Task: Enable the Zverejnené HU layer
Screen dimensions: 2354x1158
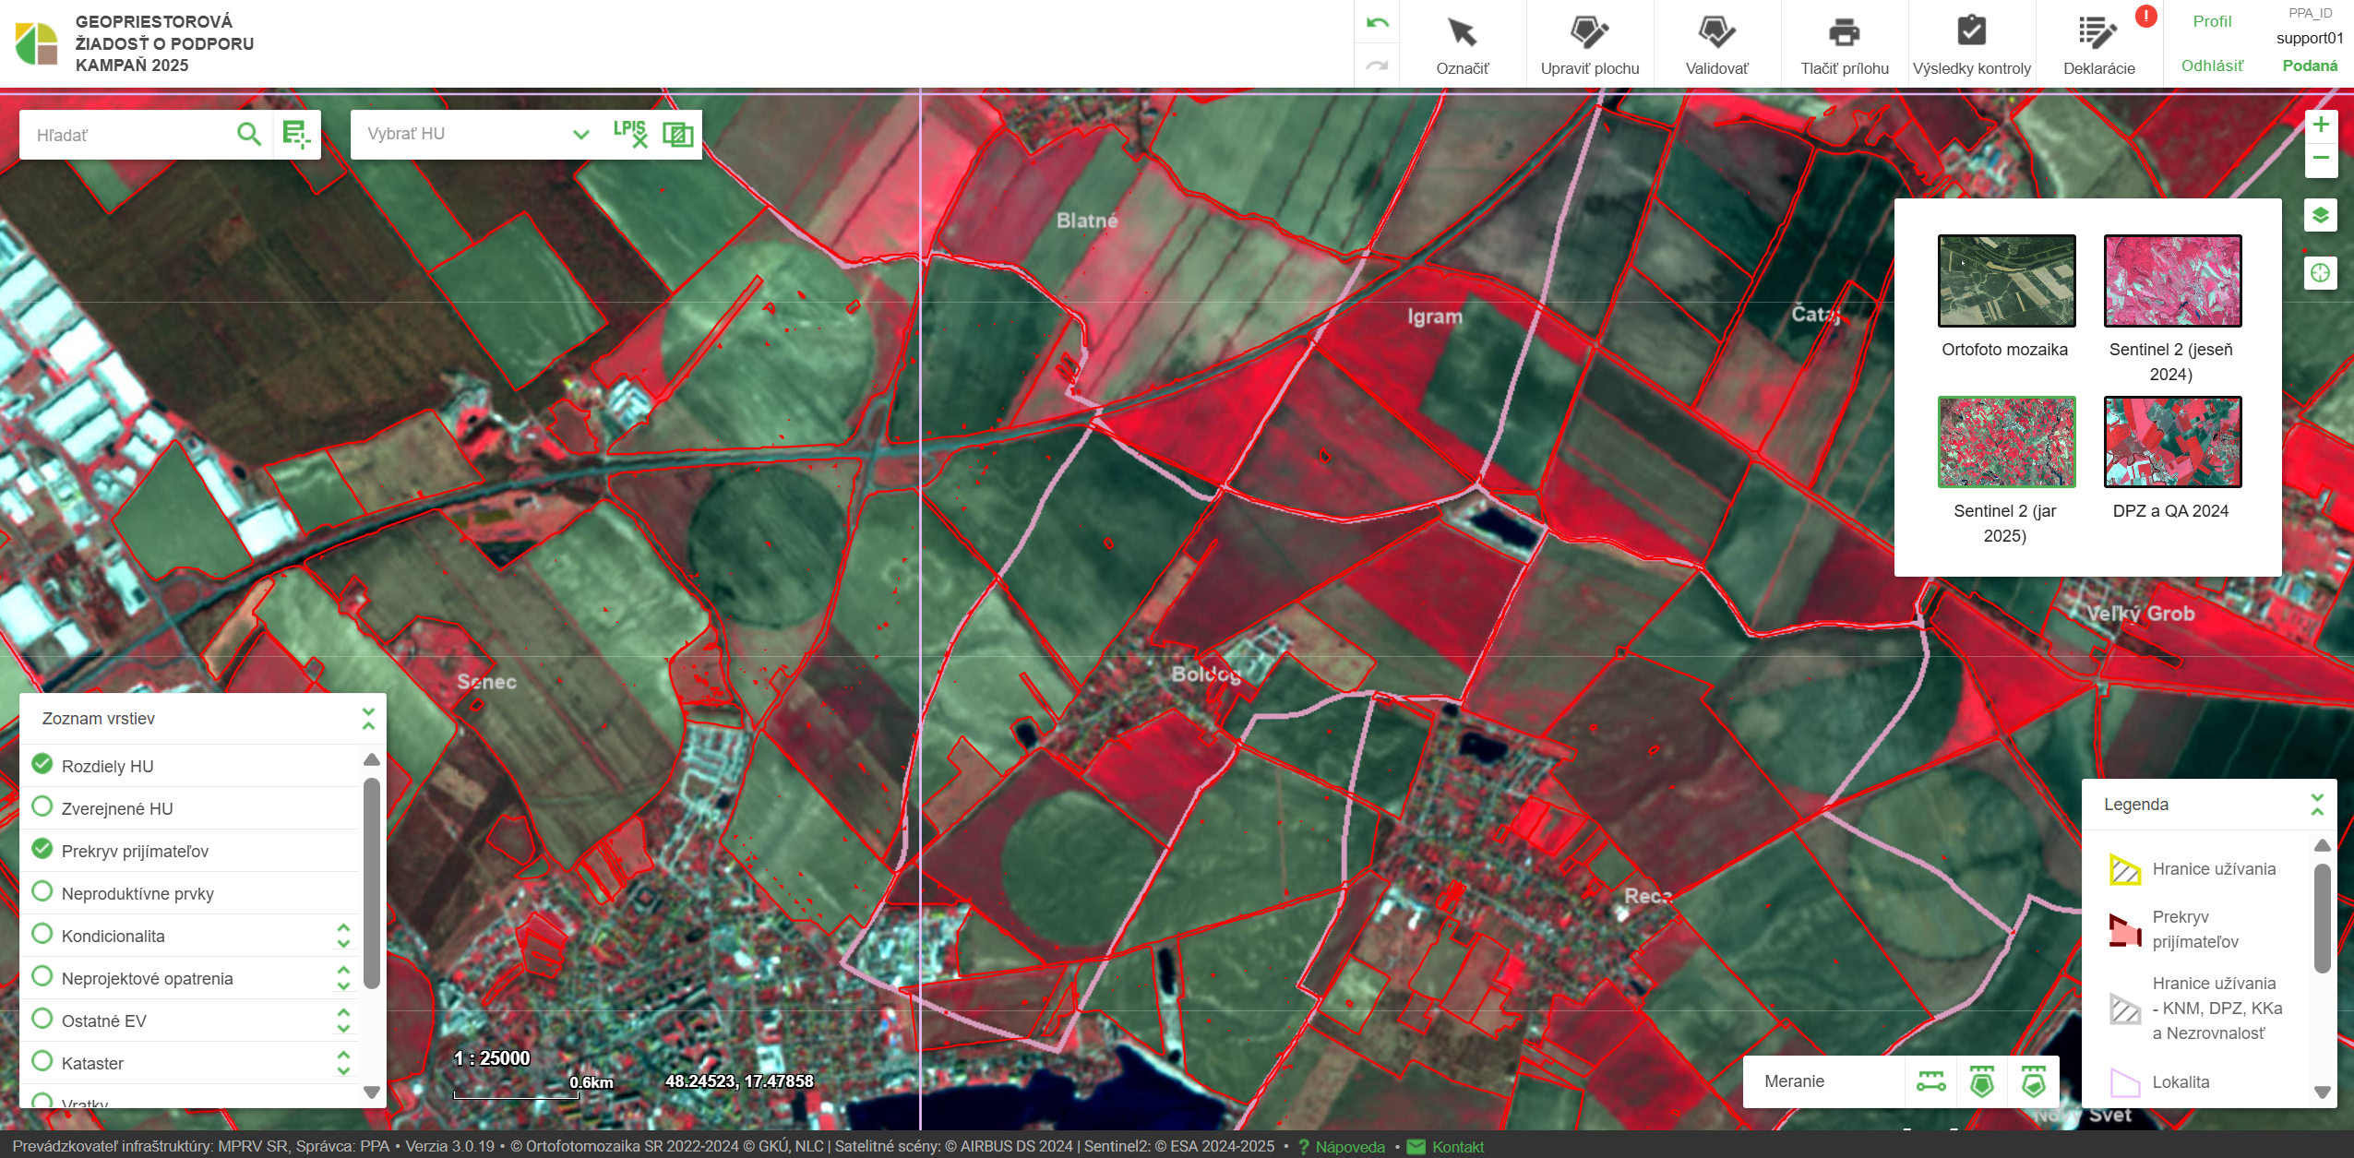Action: 42,807
